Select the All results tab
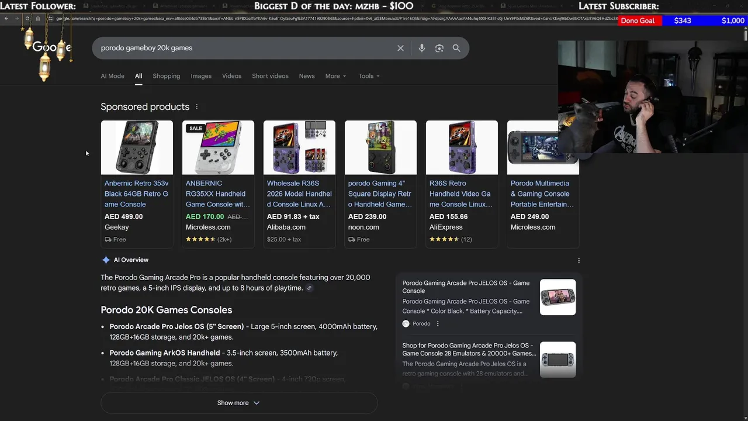Viewport: 748px width, 421px height. (x=138, y=76)
